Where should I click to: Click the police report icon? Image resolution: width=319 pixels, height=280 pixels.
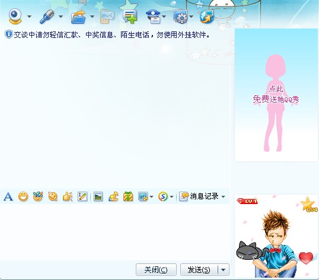point(154,17)
